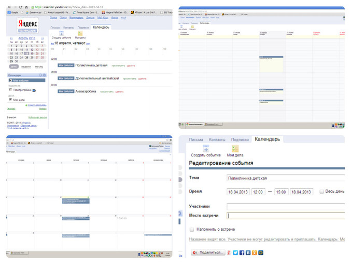Open Niagara Falls Cam bookmark

pos(115,12)
